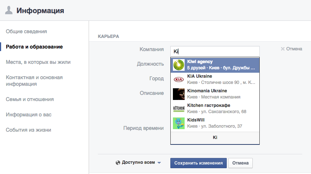Open Контактная и основная информация section

(34, 81)
